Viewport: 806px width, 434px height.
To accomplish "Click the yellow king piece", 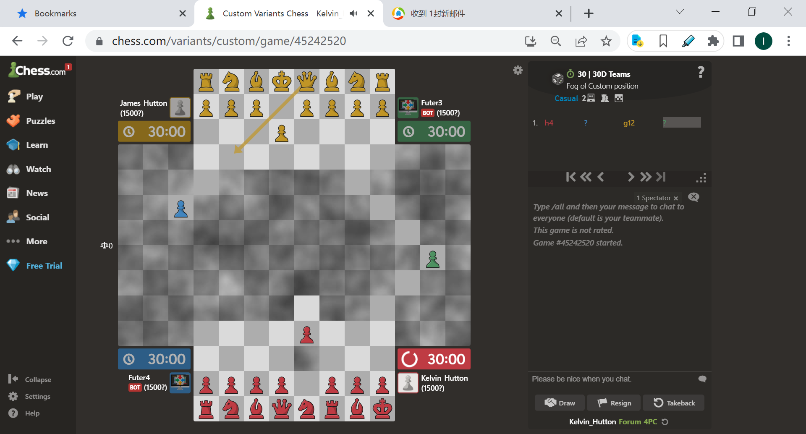I will pyautogui.click(x=282, y=81).
